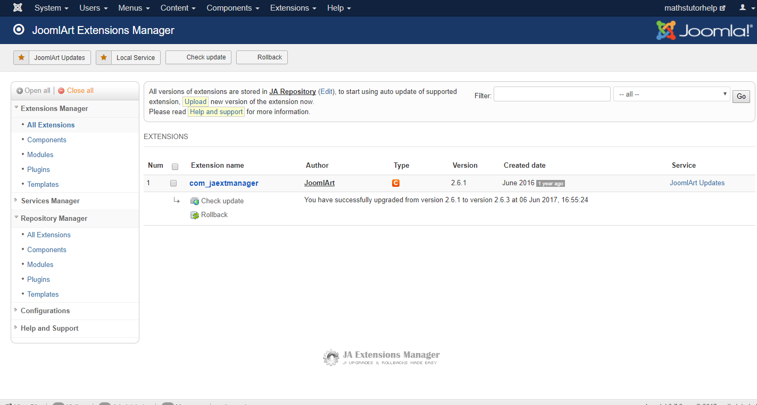The image size is (757, 405).
Task: Open the Help menu
Action: 339,8
